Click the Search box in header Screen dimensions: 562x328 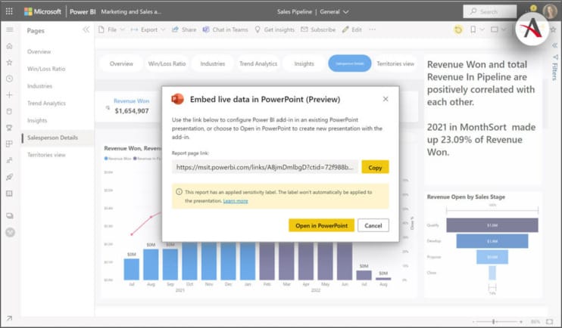click(489, 11)
